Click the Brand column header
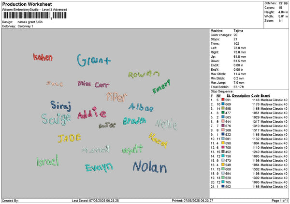Image resolution: width=290 pixels, height=204 pixels. tap(265, 96)
